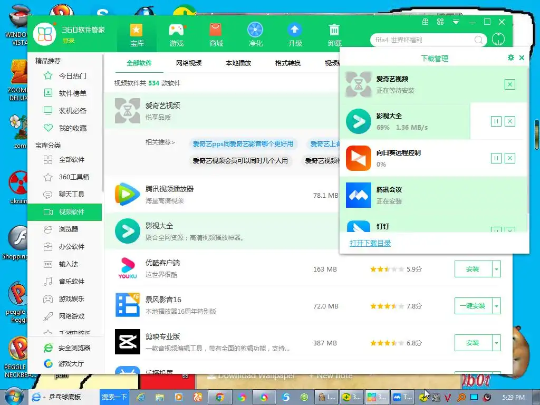540x405 pixels.
Task: Open the 商城 store section
Action: click(216, 35)
